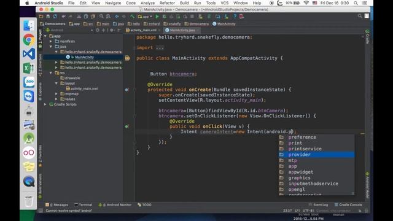This screenshot has height=221, width=393.
Task: Click the Paste toolbar icon
Action: point(93,17)
